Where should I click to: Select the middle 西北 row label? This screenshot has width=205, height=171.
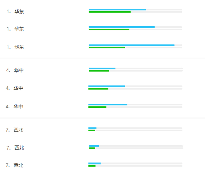pyautogui.click(x=19, y=148)
